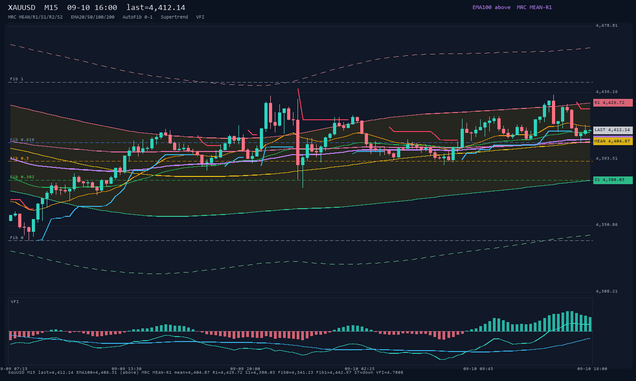Select the 4,308.21 price axis value
The width and height of the screenshot is (636, 381).
tap(607, 291)
